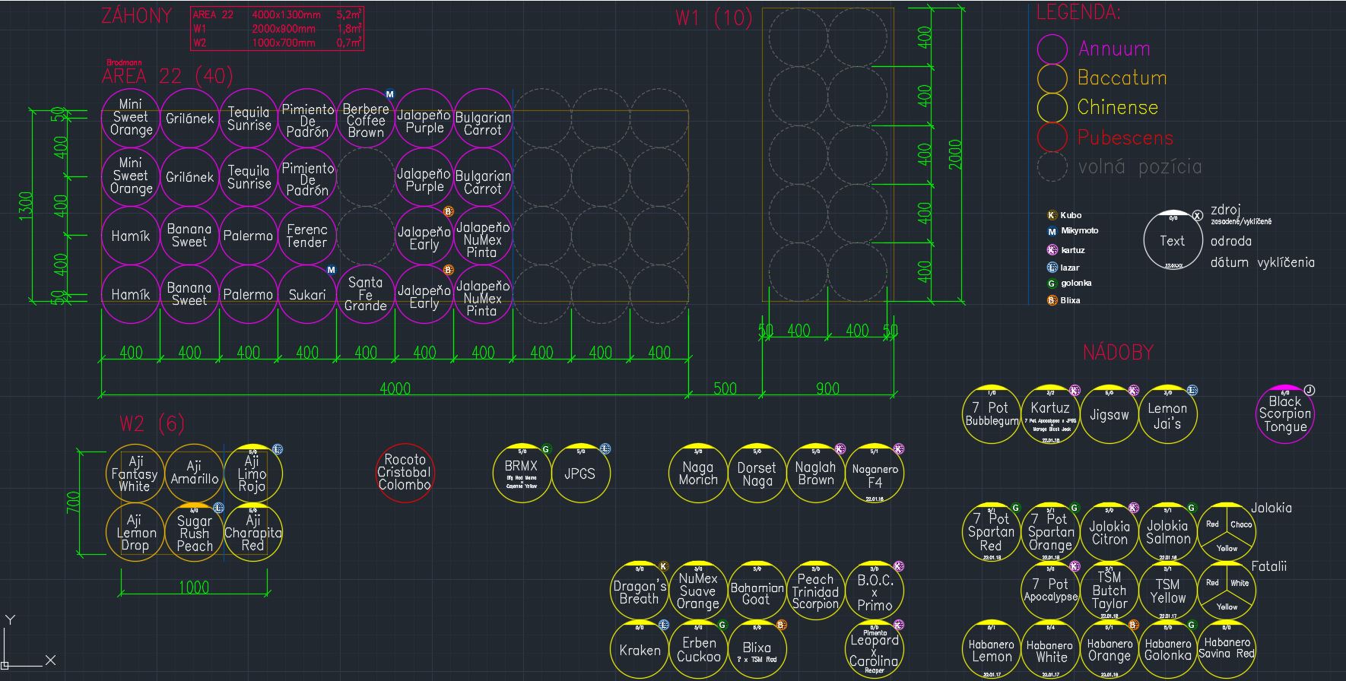This screenshot has width=1346, height=681.
Task: Select the magenta Annuum legend circle
Action: point(1052,49)
